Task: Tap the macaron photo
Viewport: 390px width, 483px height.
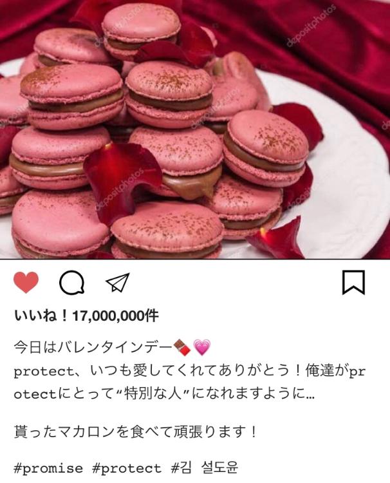Action: [195, 129]
